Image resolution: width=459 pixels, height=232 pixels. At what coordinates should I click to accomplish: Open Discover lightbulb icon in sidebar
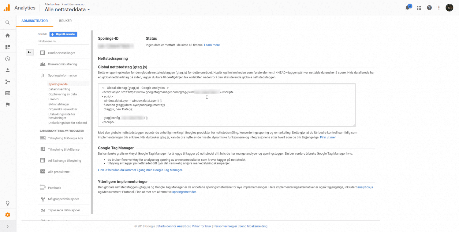[8, 203]
